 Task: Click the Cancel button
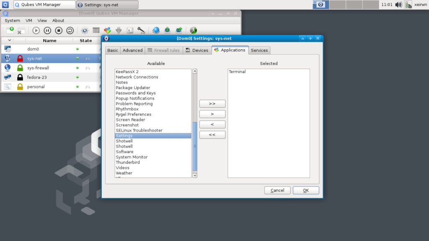(277, 190)
